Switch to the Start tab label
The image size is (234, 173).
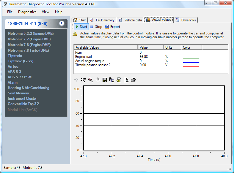tap(83, 20)
